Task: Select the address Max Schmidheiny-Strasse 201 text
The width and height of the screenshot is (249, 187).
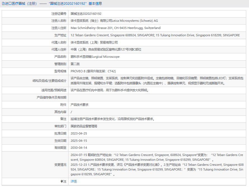Action: pos(115,28)
